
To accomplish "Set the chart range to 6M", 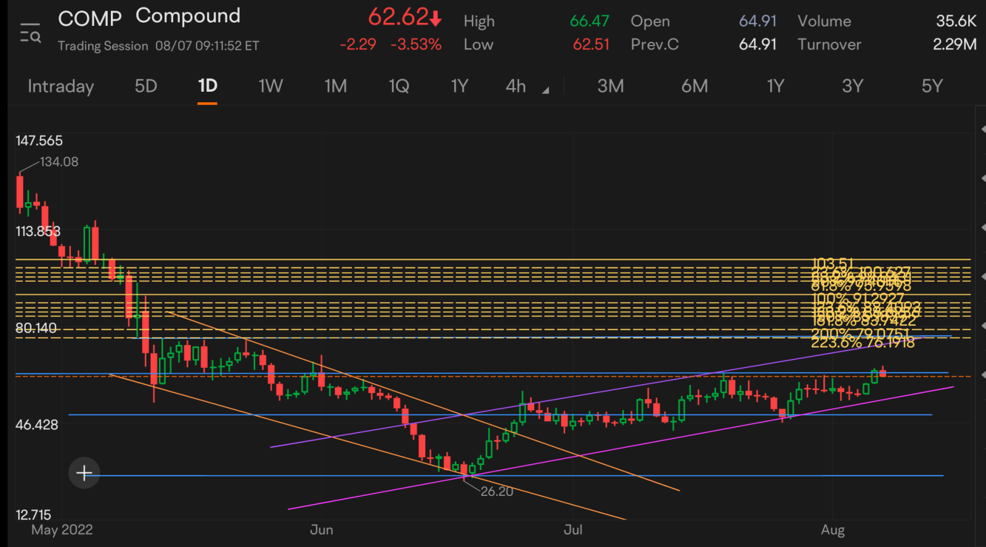I will (x=695, y=86).
